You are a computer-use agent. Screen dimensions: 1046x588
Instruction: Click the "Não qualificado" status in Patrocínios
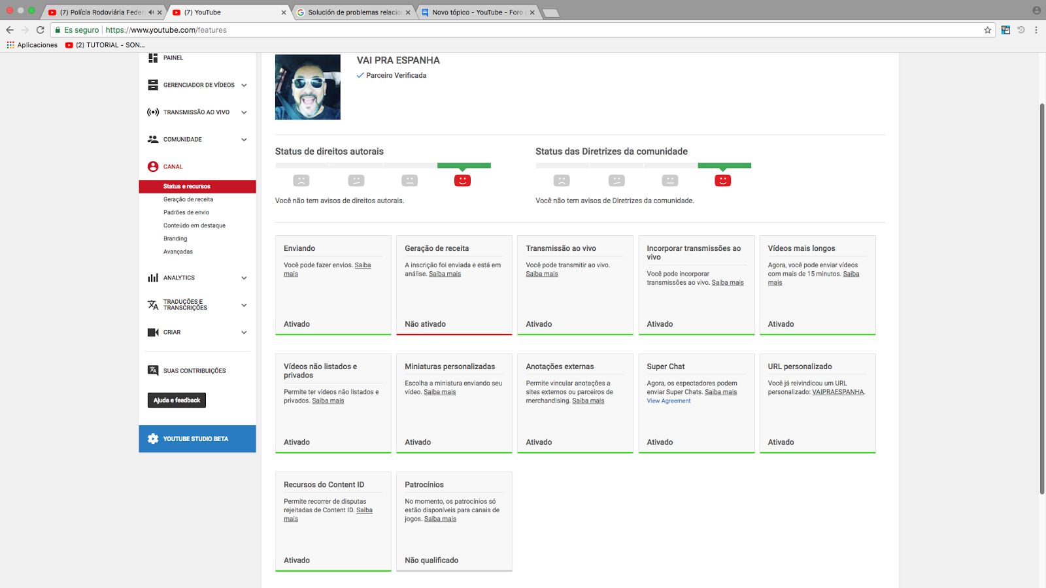431,561
